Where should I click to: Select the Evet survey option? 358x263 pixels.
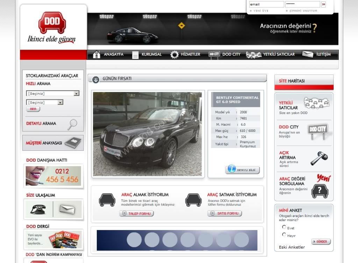pyautogui.click(x=284, y=227)
